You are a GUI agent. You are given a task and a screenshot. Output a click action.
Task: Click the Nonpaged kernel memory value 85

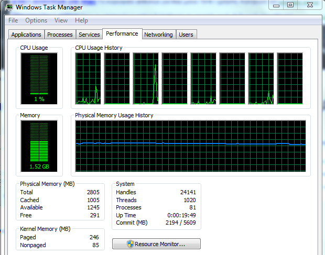(95, 245)
